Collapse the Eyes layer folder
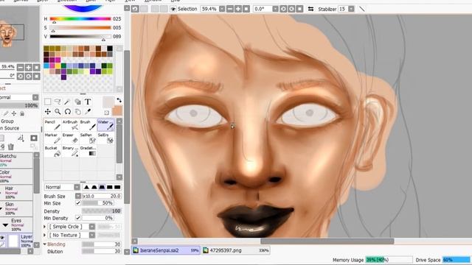 [5, 225]
